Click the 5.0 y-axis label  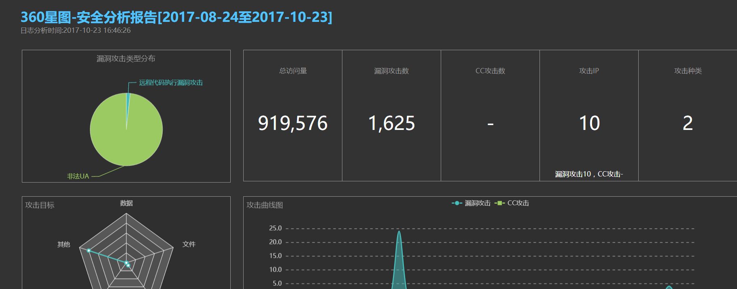(277, 283)
